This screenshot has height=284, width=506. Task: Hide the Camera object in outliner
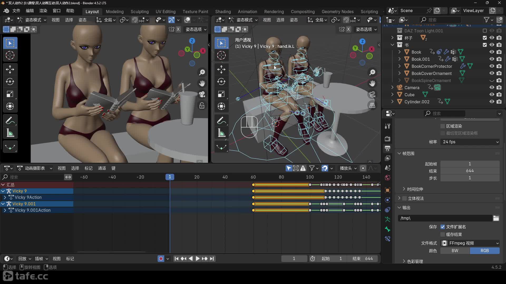pos(492,88)
